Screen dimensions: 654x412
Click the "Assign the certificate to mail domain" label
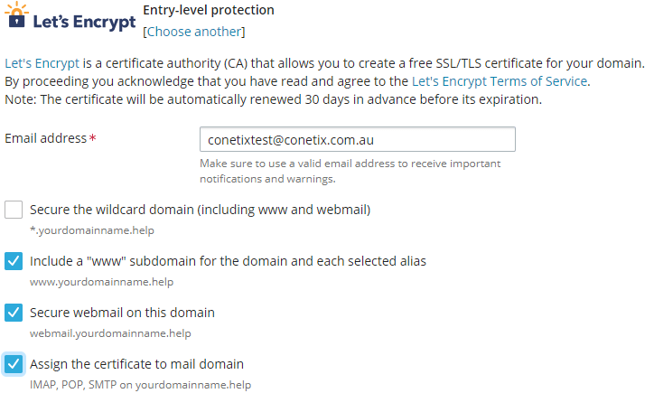pos(136,364)
